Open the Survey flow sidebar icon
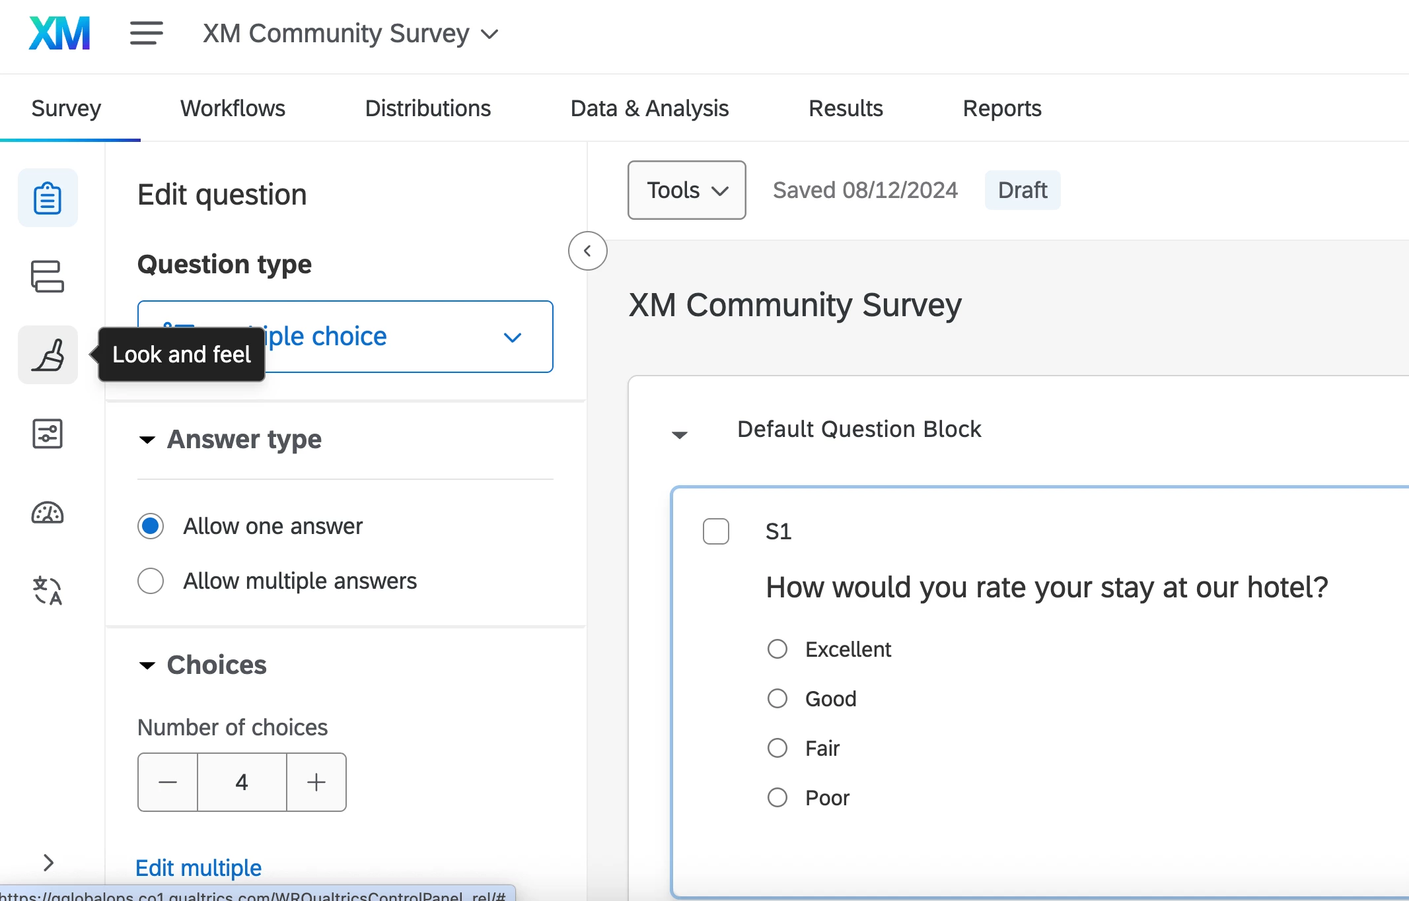The image size is (1409, 901). point(48,276)
